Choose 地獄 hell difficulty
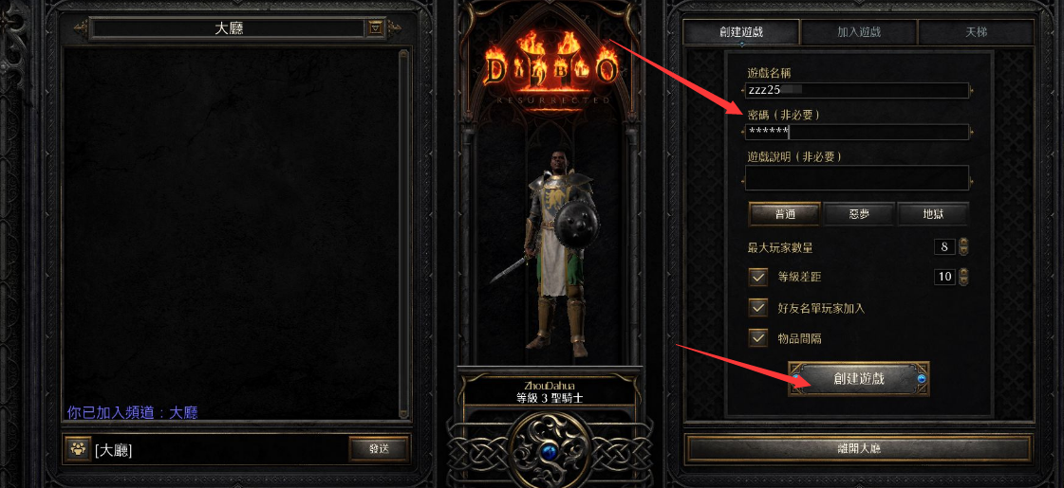This screenshot has width=1064, height=488. pos(933,214)
